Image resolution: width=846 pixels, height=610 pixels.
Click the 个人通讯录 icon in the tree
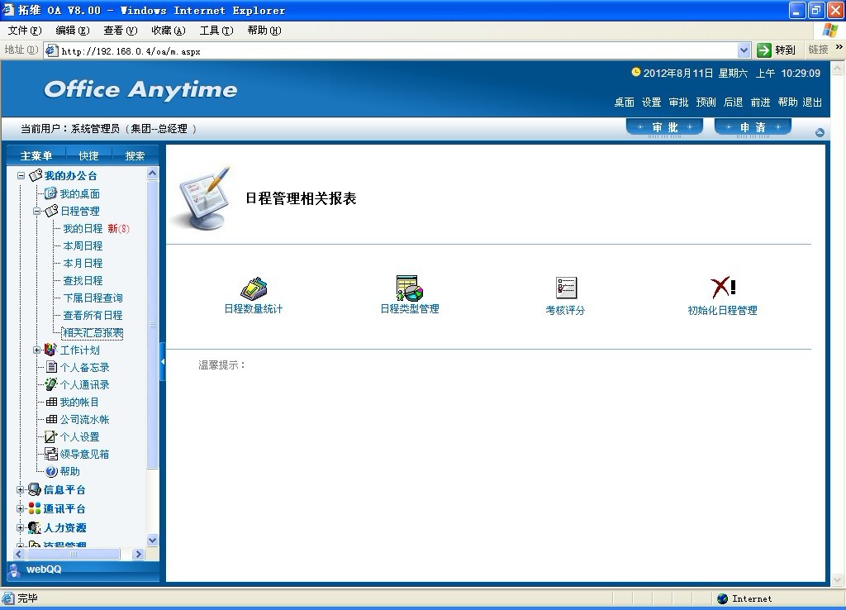point(51,384)
